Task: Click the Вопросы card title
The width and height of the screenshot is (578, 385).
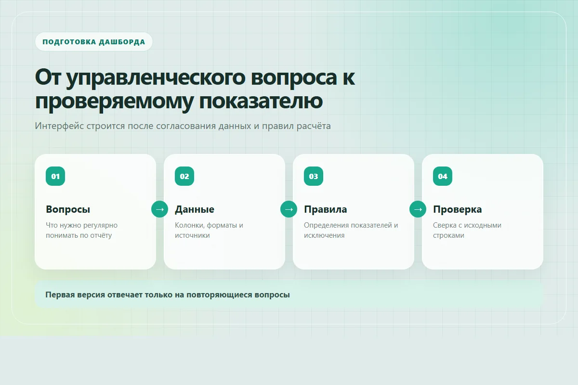Action: [68, 209]
